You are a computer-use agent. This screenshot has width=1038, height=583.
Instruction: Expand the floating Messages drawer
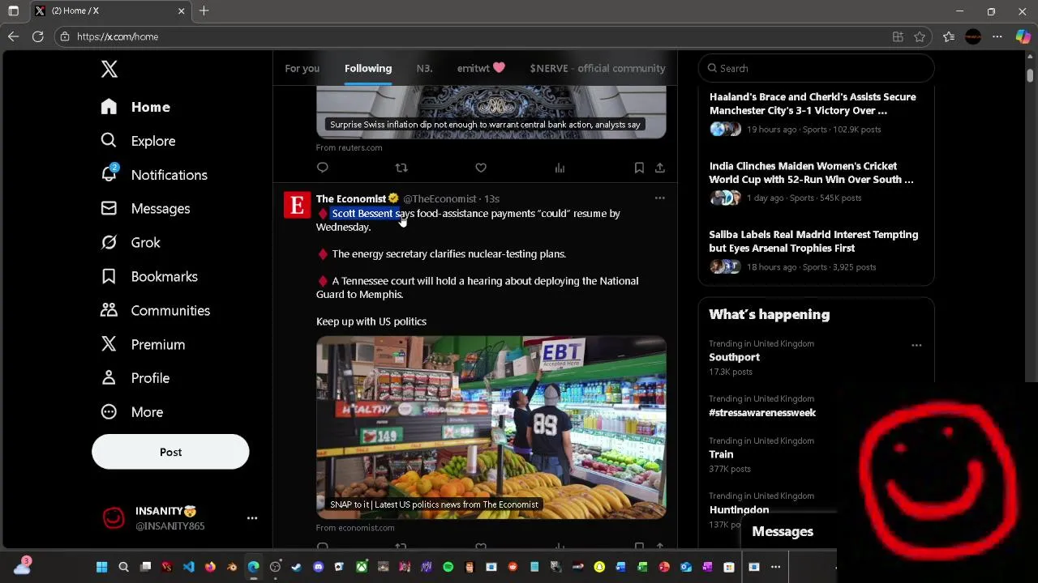[783, 532]
